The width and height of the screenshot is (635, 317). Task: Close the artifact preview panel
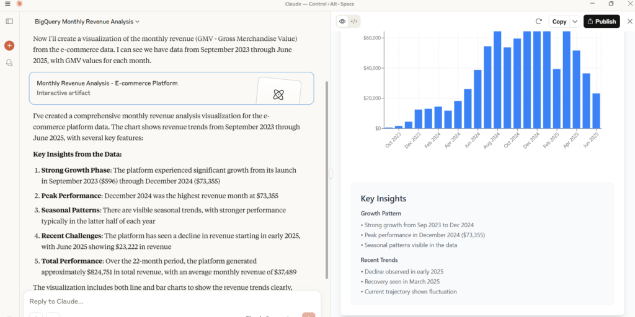coord(629,21)
